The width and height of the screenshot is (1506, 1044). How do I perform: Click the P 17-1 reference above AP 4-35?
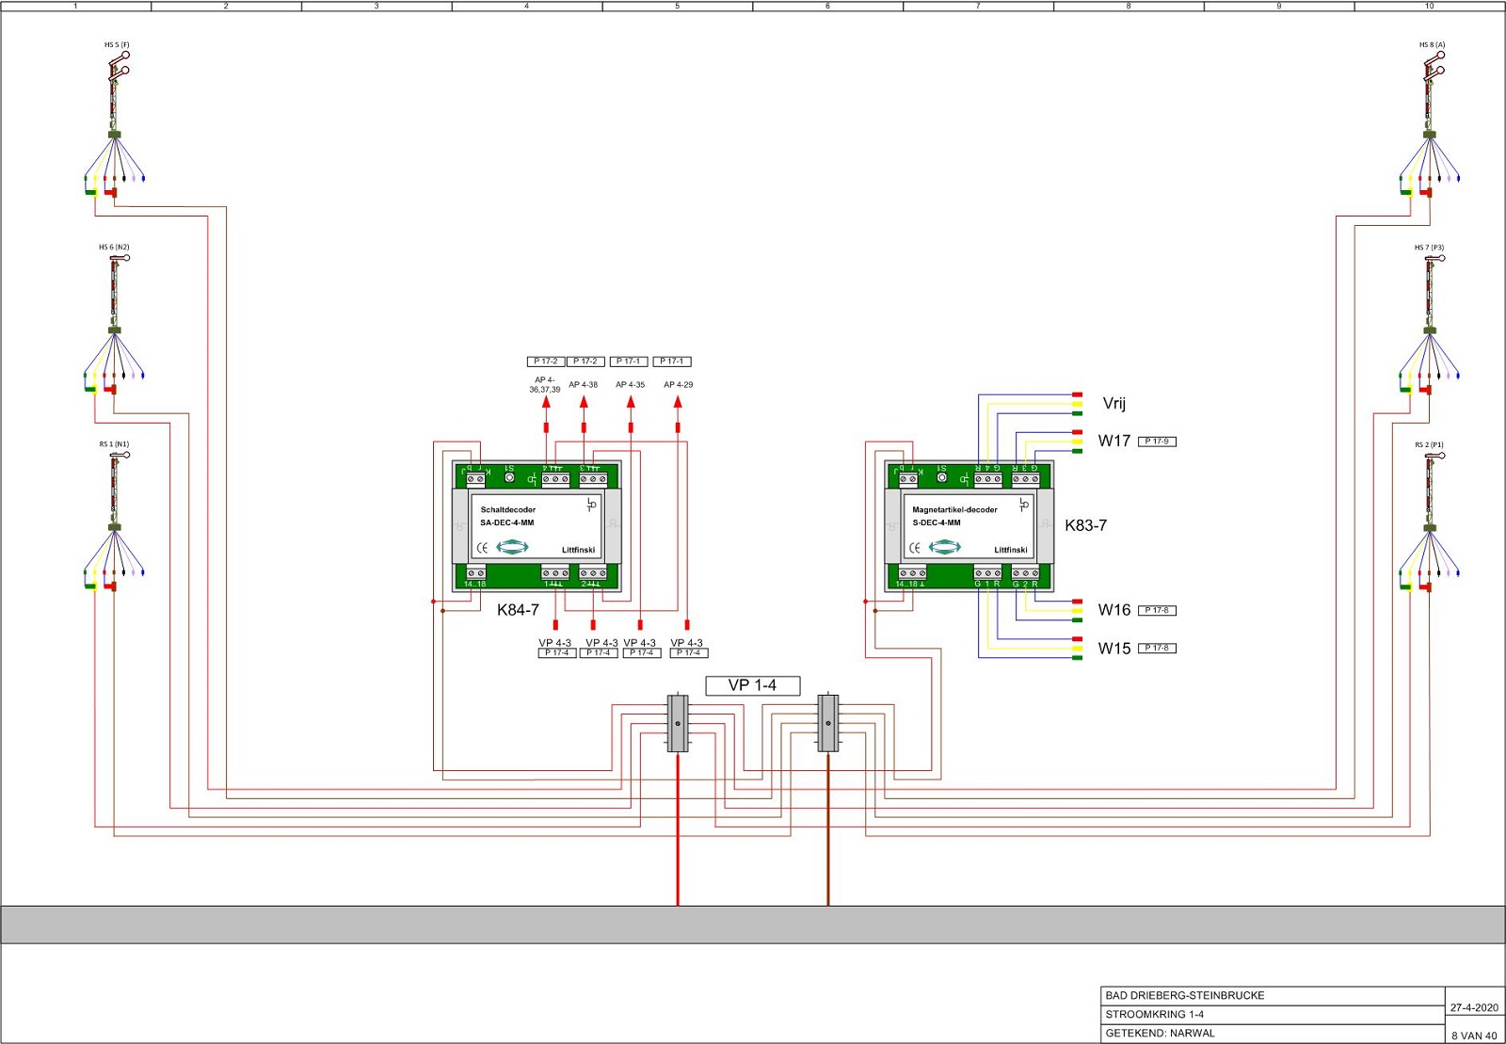pyautogui.click(x=629, y=361)
